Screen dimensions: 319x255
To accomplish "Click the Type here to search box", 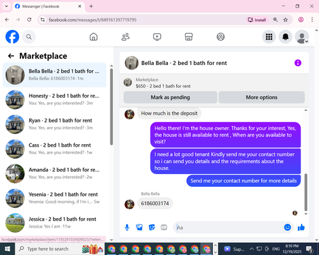I will [x=59, y=249].
